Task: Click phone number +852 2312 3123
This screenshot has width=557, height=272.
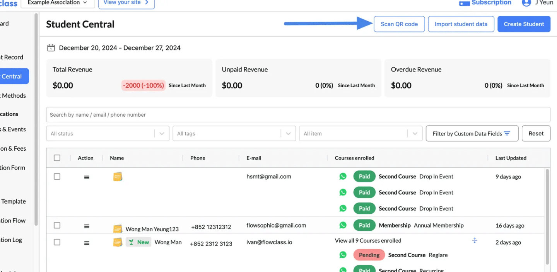Action: pyautogui.click(x=211, y=243)
